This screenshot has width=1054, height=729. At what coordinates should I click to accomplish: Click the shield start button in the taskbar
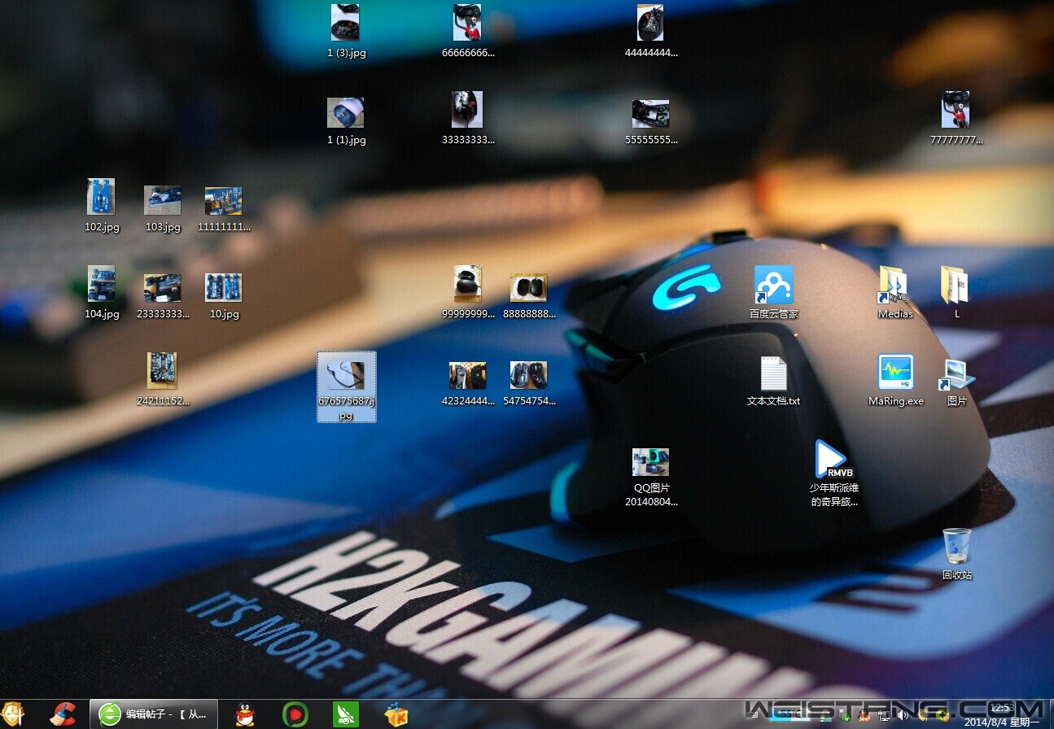click(14, 714)
